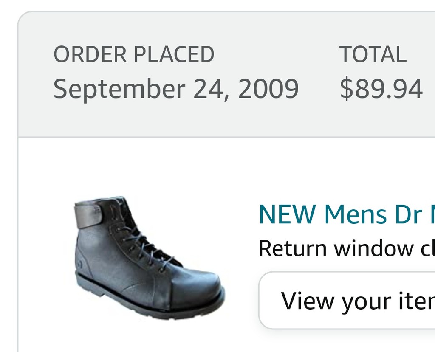Click the 'View your item' button
This screenshot has width=435, height=352.
coord(347,300)
